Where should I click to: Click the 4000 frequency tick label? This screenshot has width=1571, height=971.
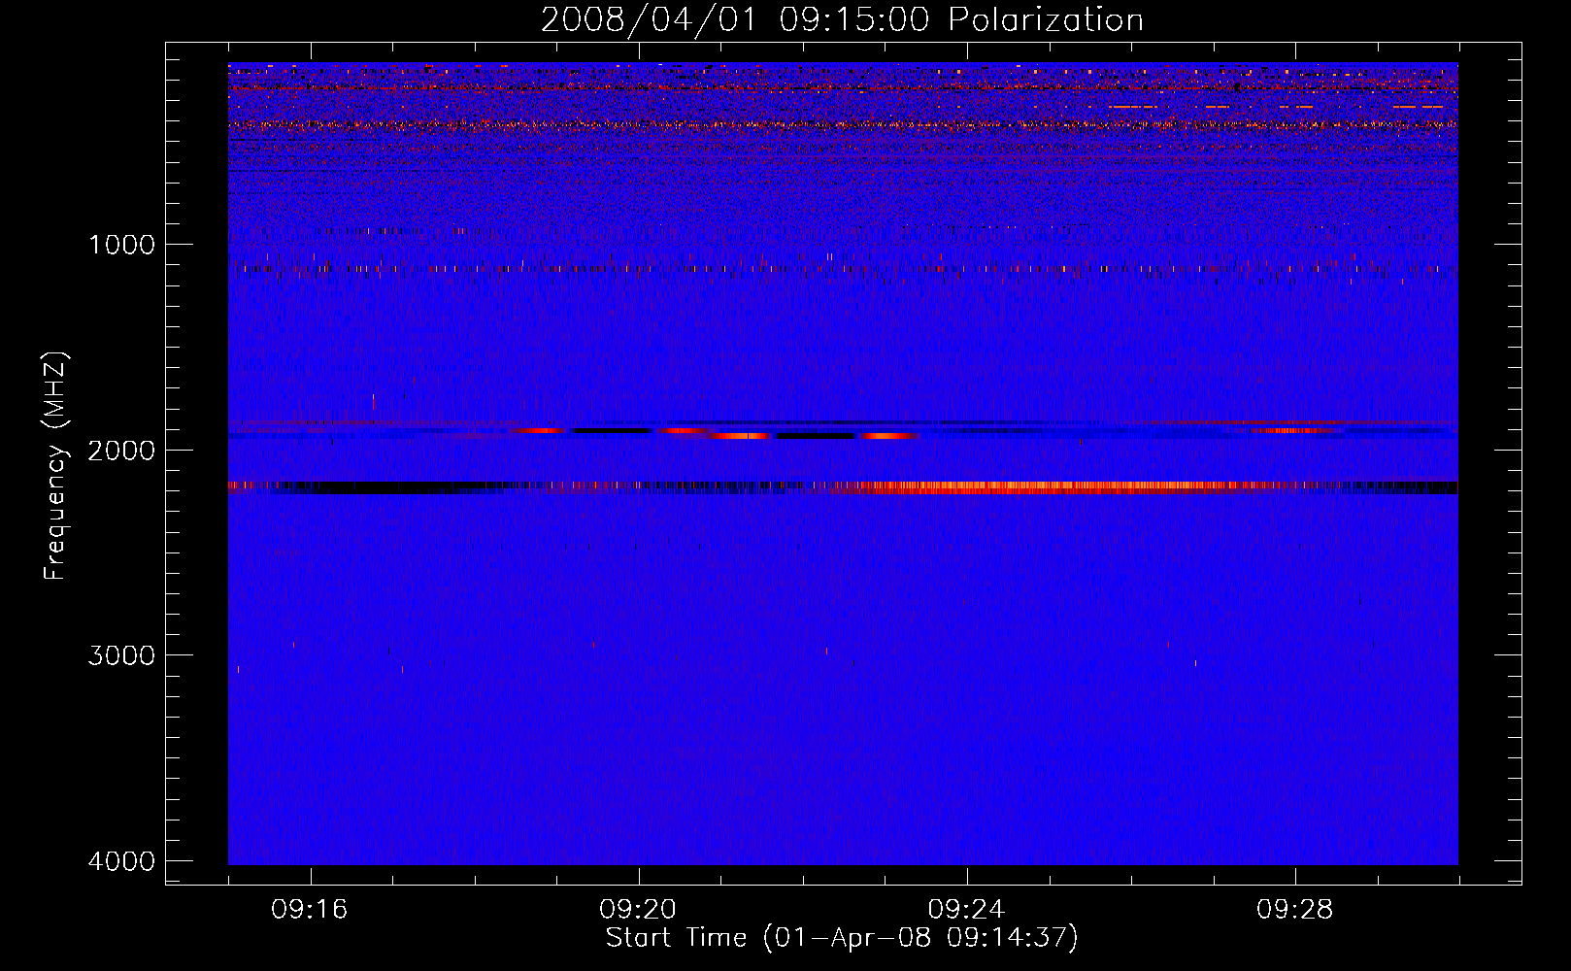pos(121,861)
